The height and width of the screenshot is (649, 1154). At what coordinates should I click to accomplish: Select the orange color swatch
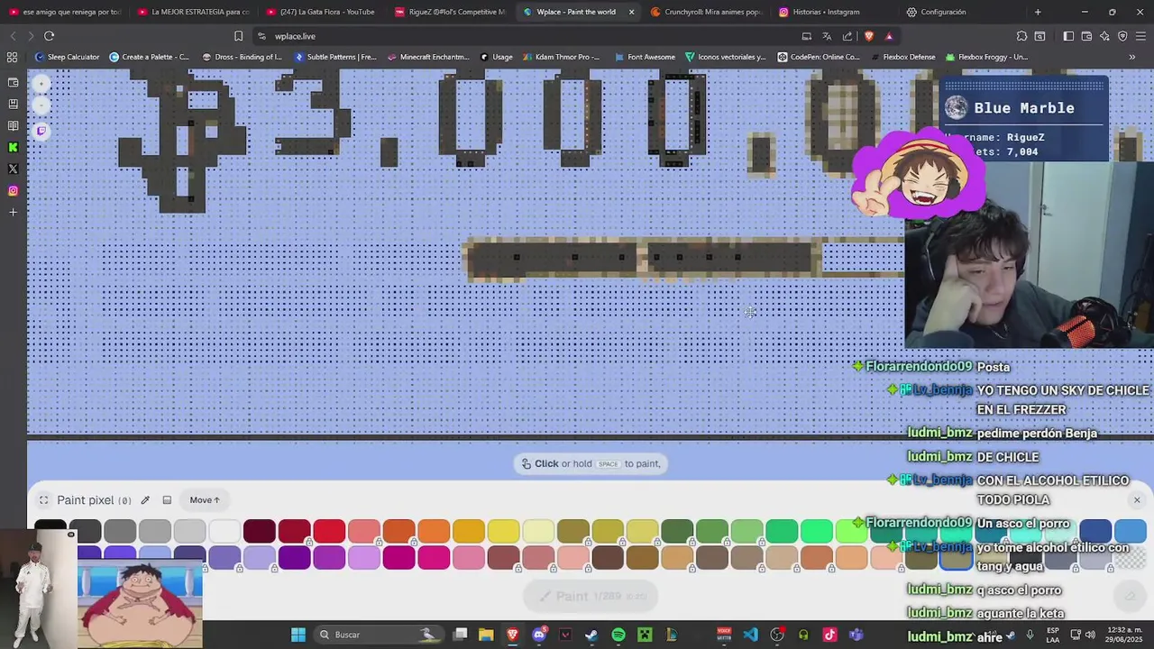point(434,531)
